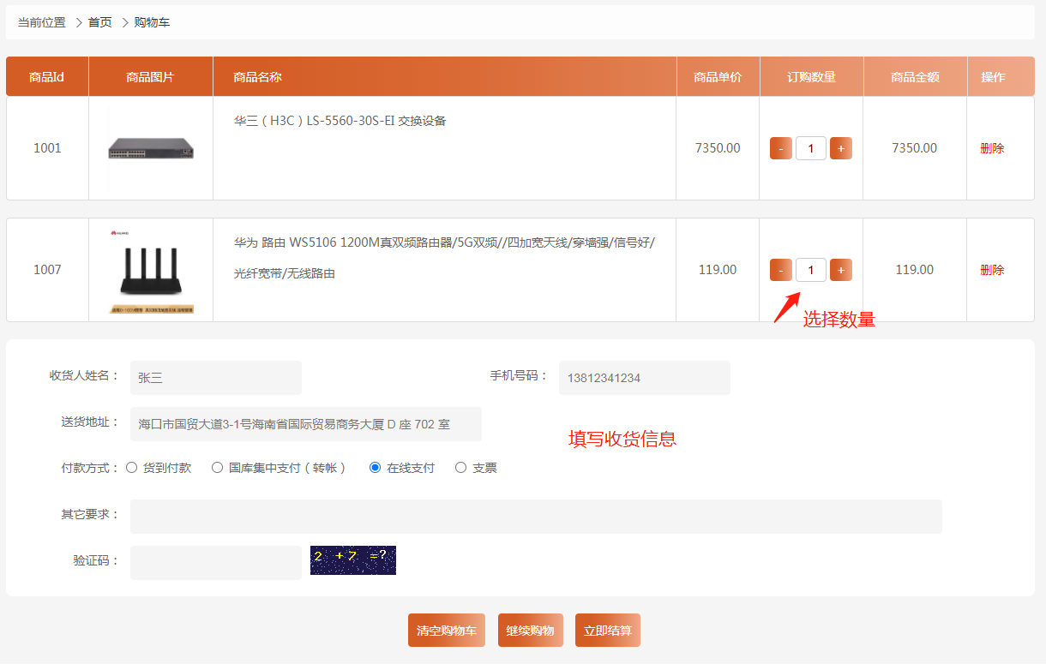Screen dimensions: 1046x670
Task: Click the 商品图片 column header
Action: pyautogui.click(x=150, y=77)
